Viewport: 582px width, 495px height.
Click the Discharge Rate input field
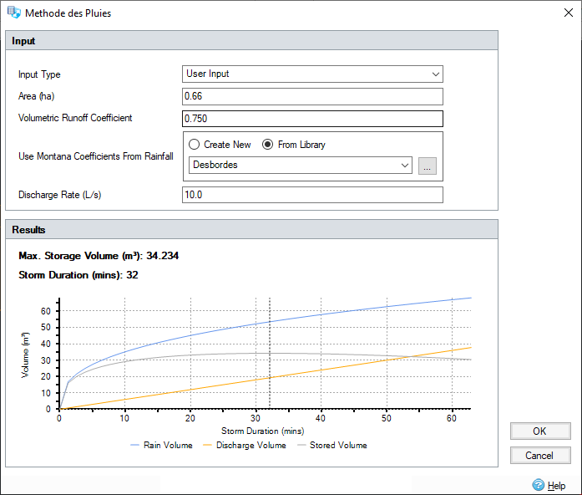tap(312, 195)
